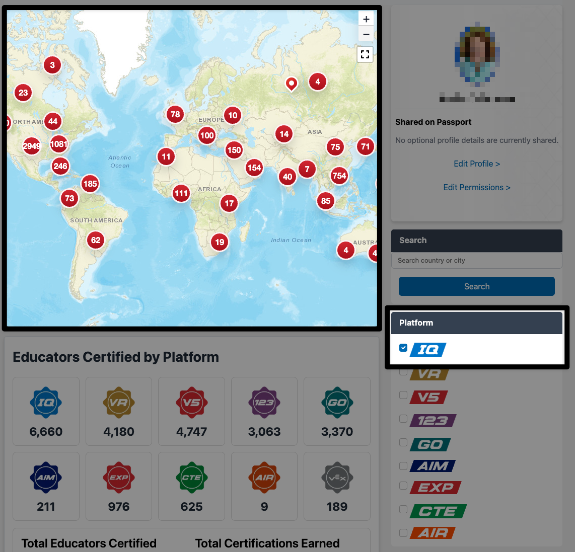Open the Edit Permissions link
Viewport: 575px width, 552px height.
click(477, 187)
